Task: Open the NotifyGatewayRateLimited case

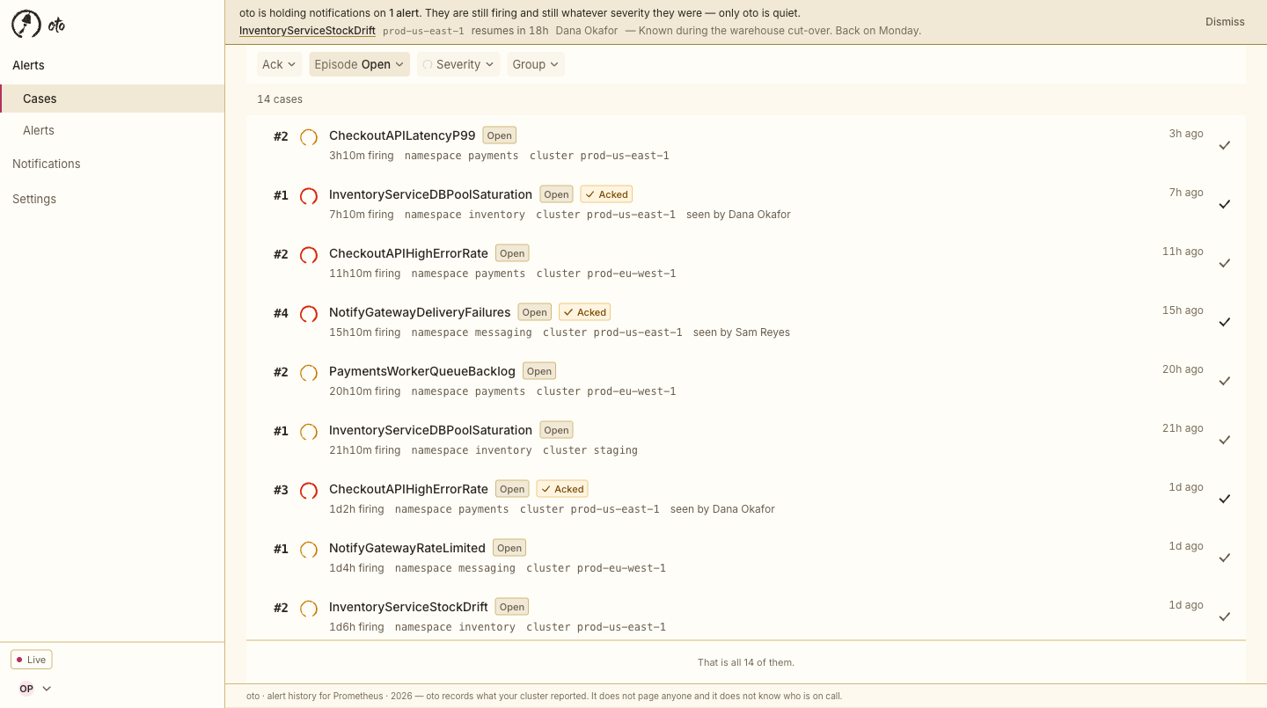Action: (407, 548)
